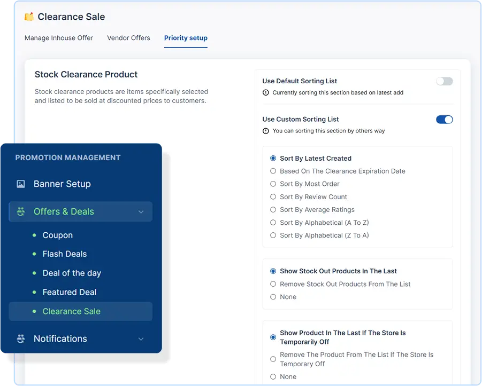Enable the Use Default Sorting List switch

pyautogui.click(x=444, y=81)
